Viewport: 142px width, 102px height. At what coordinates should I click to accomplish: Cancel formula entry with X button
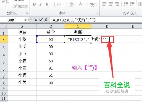pos(36,20)
